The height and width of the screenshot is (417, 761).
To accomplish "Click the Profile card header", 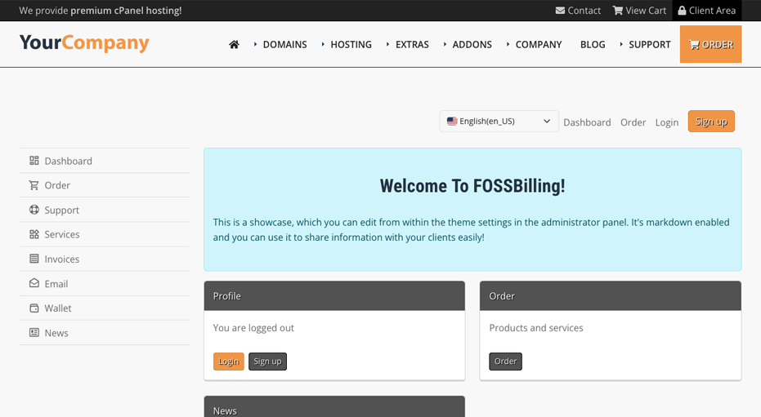I will coord(334,296).
